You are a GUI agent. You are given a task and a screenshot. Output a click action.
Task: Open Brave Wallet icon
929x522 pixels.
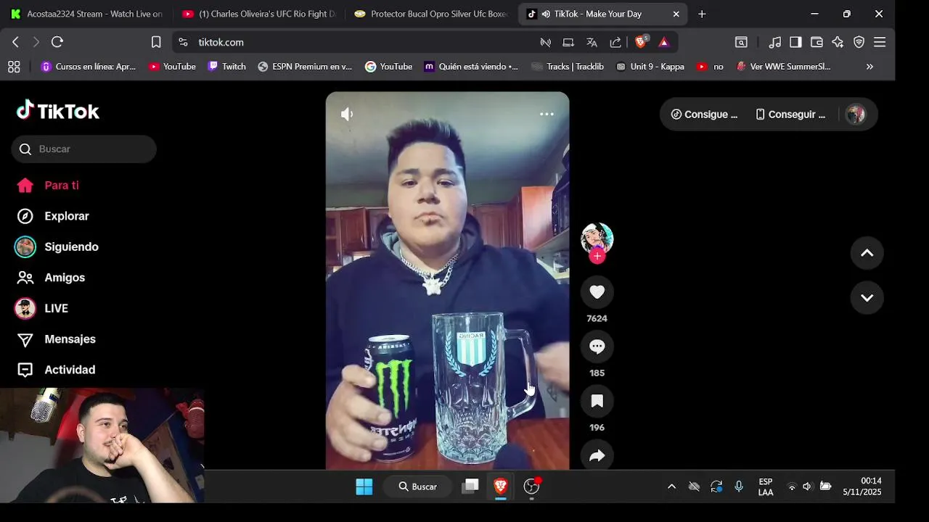point(817,42)
